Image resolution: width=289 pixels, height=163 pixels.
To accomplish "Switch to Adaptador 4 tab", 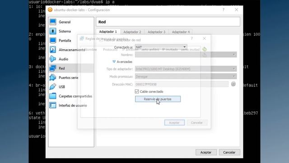I will [x=181, y=32].
